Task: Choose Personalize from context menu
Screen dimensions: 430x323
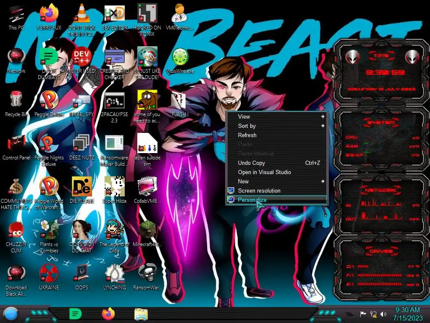Action: [277, 200]
